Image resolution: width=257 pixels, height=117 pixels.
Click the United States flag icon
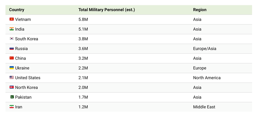pyautogui.click(x=12, y=78)
